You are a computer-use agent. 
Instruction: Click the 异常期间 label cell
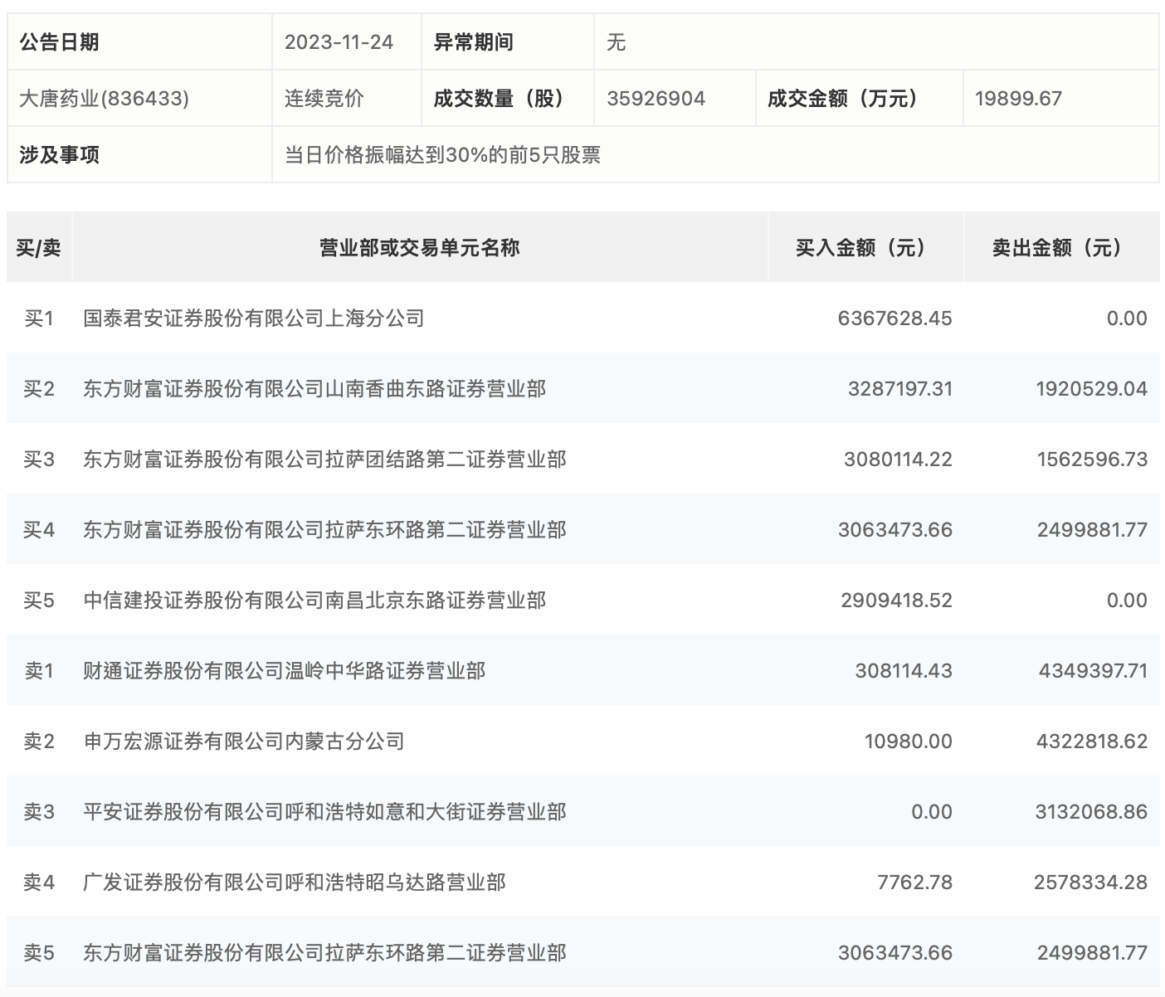tap(508, 41)
